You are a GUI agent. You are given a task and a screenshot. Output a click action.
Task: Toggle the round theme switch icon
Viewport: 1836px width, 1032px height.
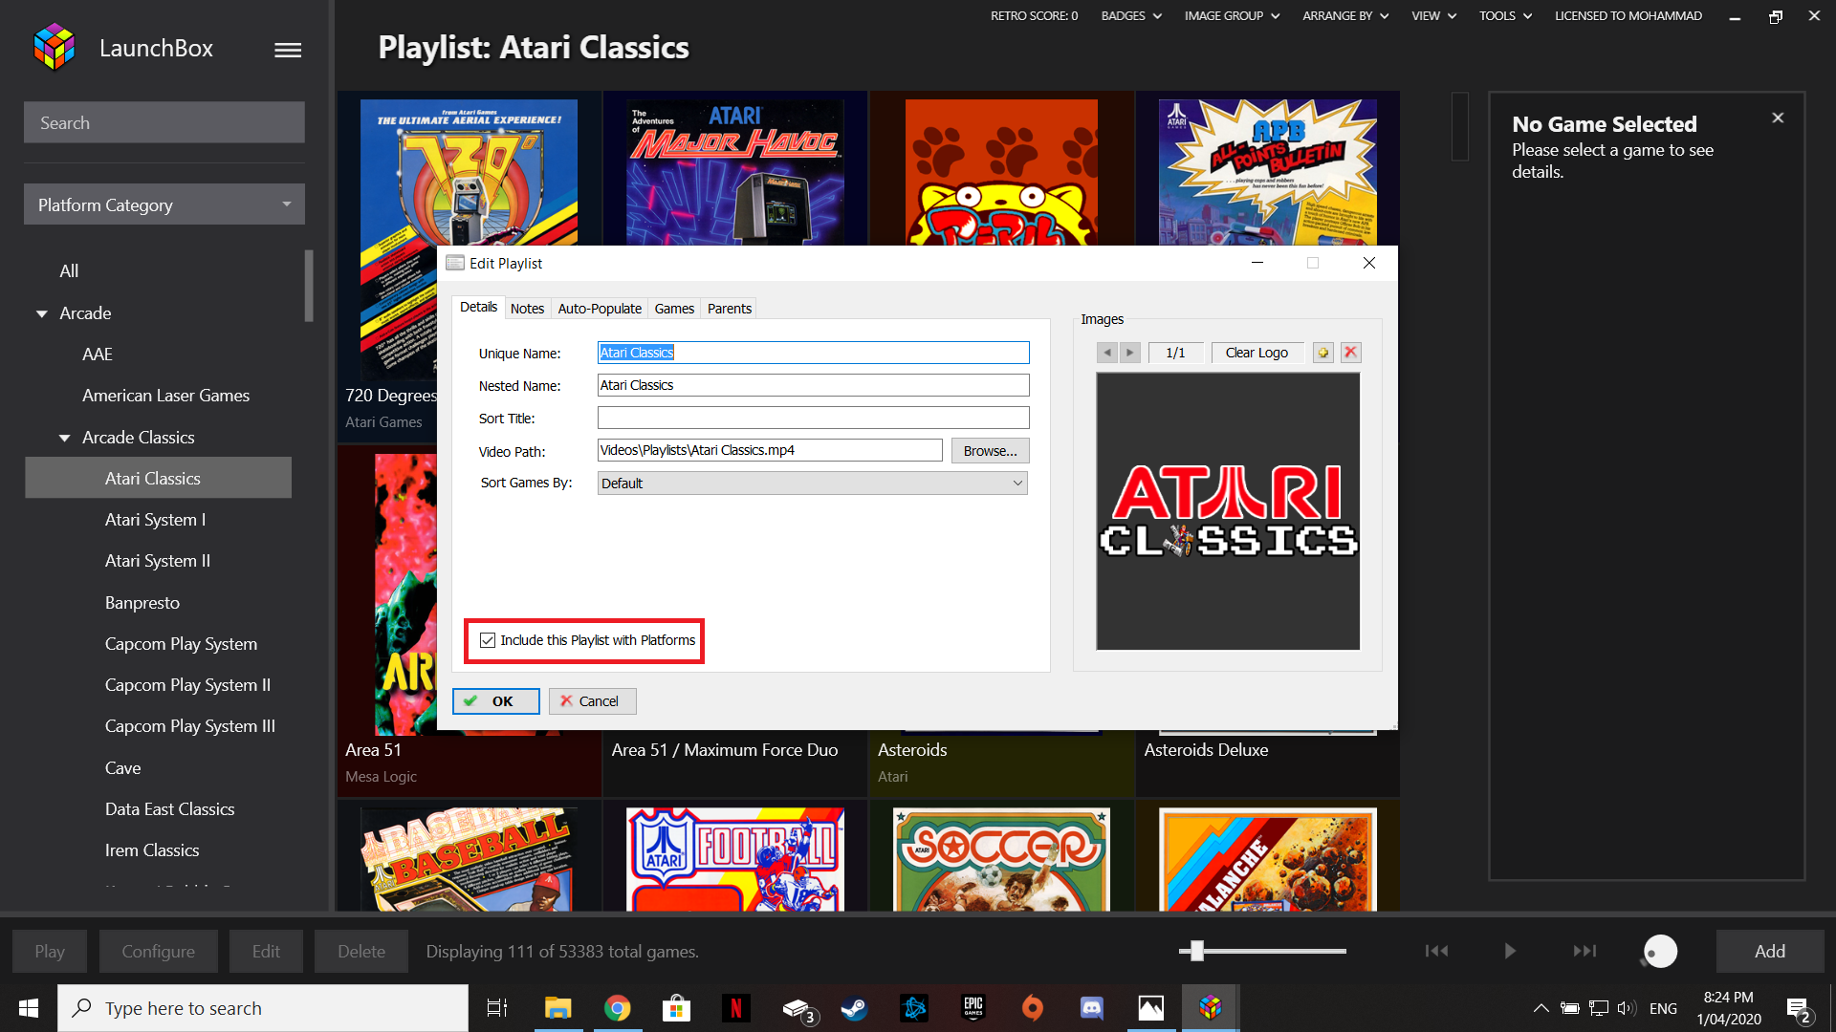tap(1660, 952)
